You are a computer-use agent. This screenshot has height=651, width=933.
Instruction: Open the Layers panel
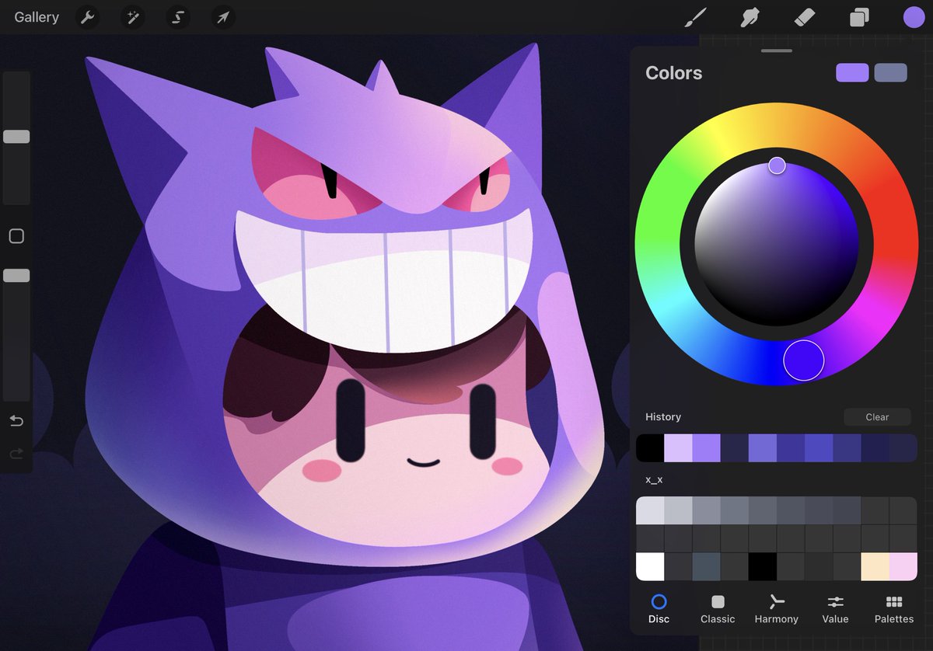tap(859, 17)
